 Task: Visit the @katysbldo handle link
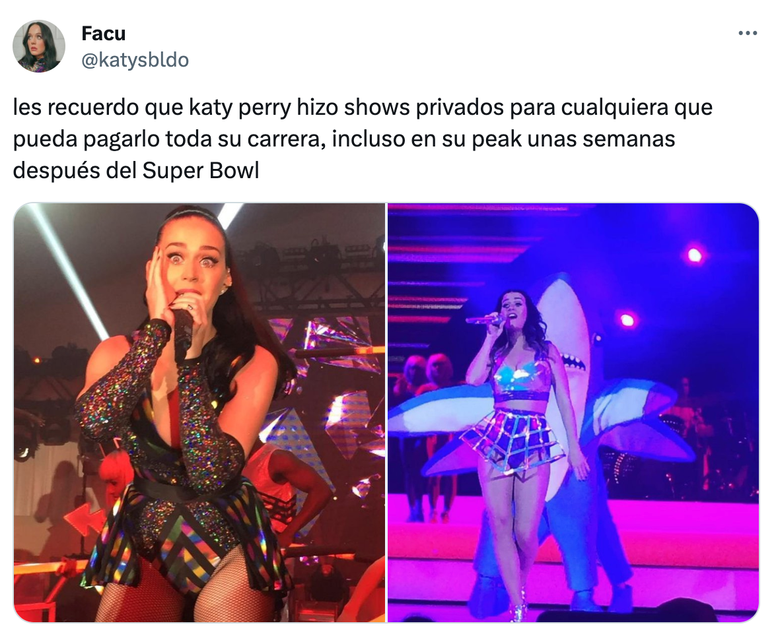[x=135, y=60]
